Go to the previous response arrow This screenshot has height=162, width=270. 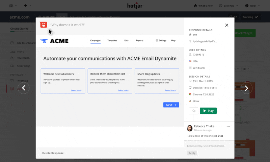(x=24, y=88)
